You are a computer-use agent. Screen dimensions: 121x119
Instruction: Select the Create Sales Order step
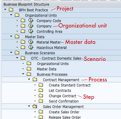(64, 112)
